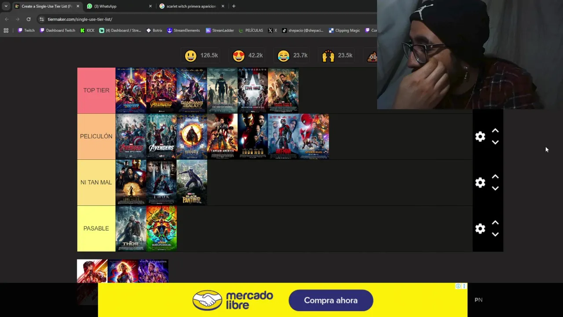Reload the page
Viewport: 563px width, 317px height.
point(29,19)
